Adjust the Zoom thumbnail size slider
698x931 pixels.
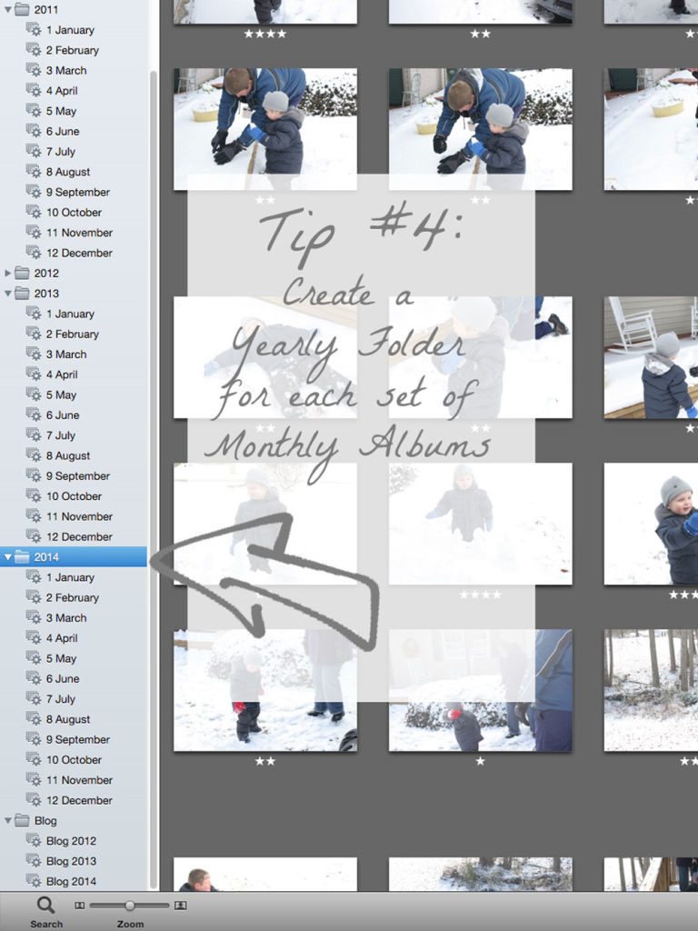pos(129,906)
